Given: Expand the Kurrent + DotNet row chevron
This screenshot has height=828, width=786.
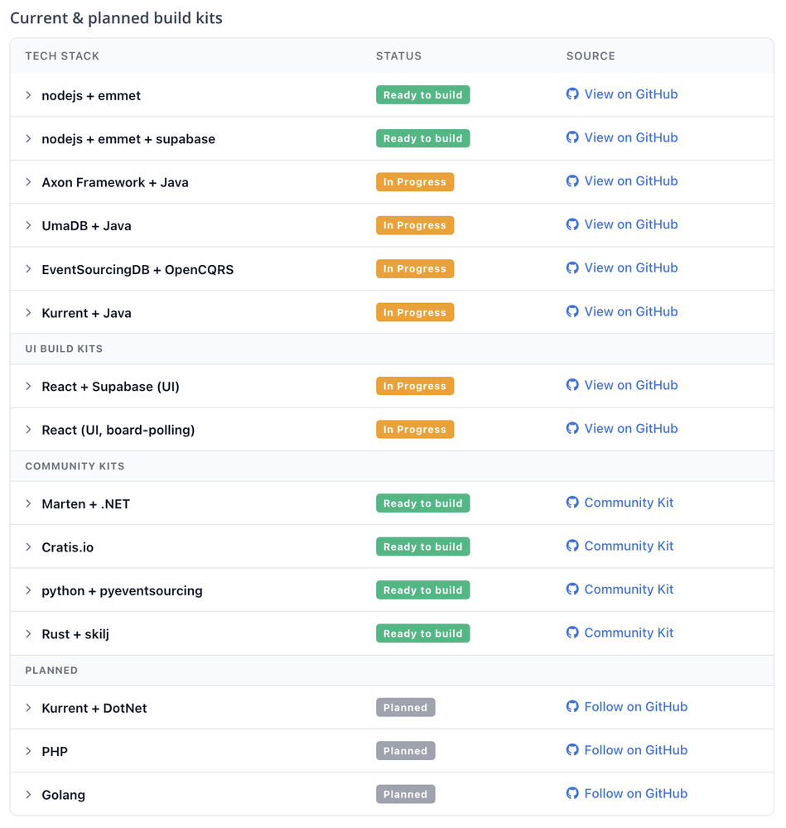Looking at the screenshot, I should click(x=28, y=708).
